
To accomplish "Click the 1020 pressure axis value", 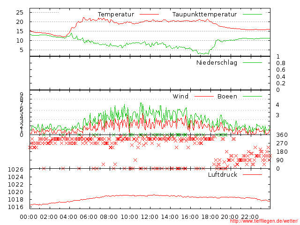I will coord(15,192).
